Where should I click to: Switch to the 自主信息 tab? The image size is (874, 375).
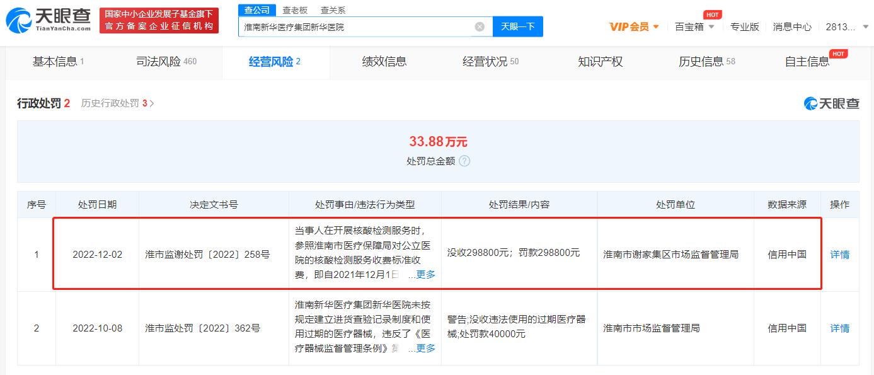(x=807, y=61)
